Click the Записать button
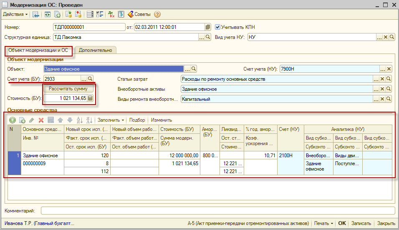Image resolution: width=399 pixels, height=230 pixels. [x=361, y=223]
